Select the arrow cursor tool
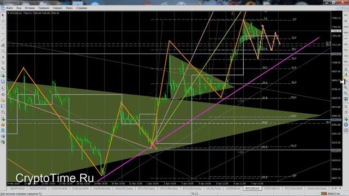This screenshot has height=196, width=349. pos(3,15)
